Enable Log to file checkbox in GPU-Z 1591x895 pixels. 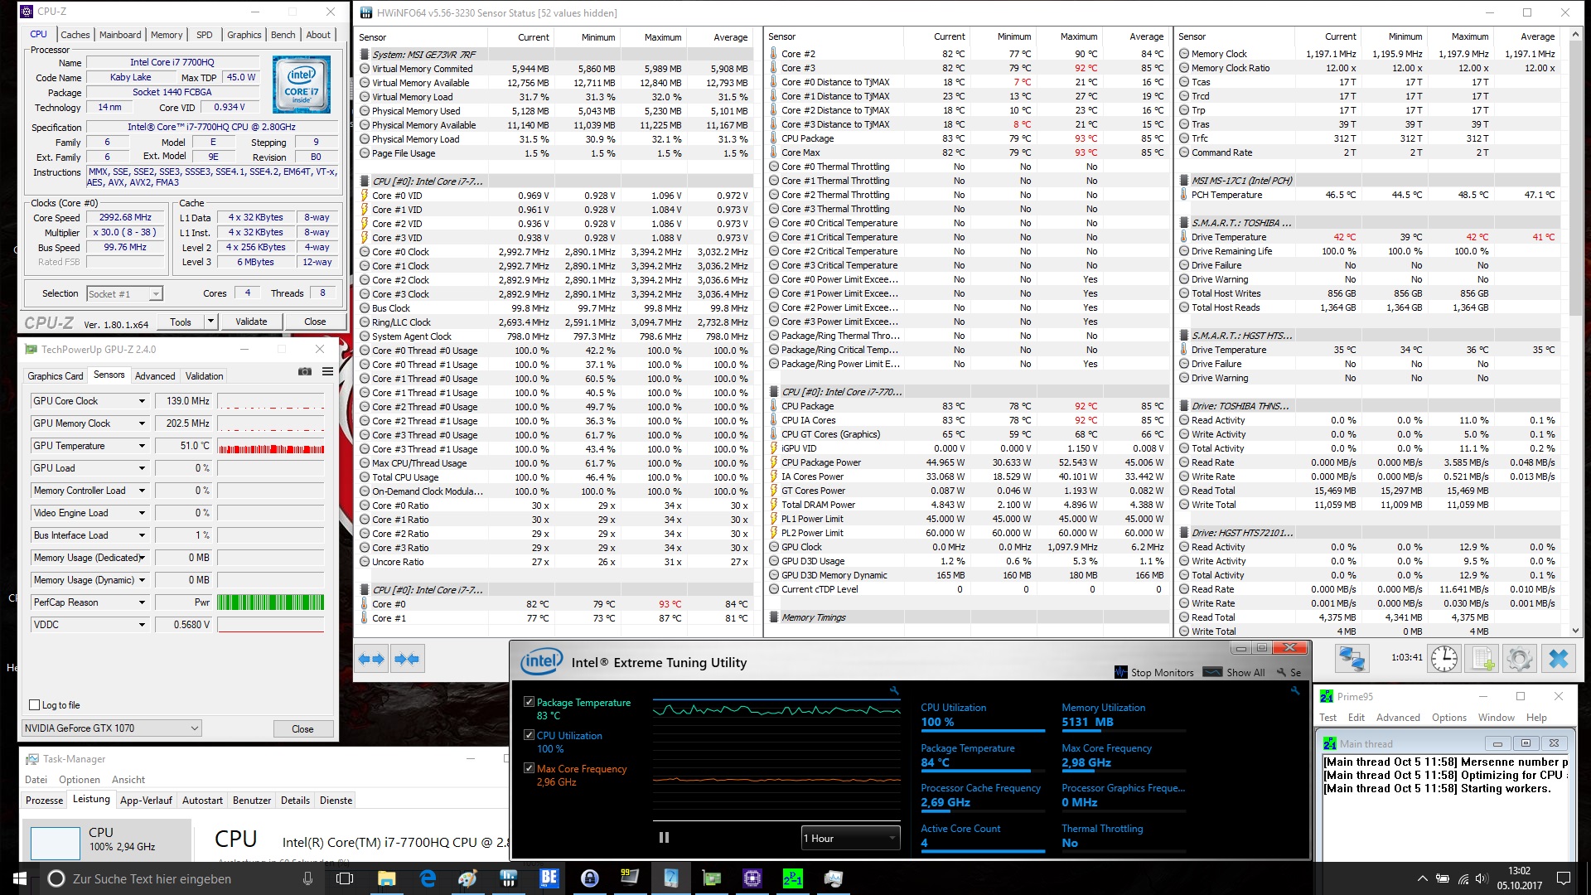[x=35, y=705]
